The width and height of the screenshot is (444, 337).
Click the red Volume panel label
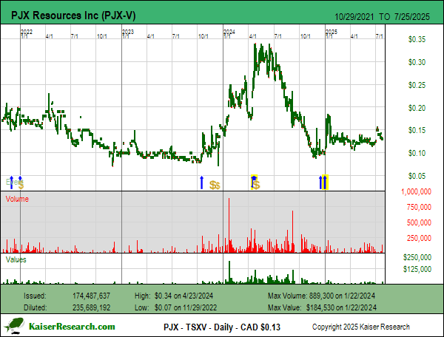[x=17, y=199]
